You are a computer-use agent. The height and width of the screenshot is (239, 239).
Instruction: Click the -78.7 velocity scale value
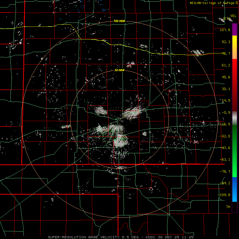[225, 172]
